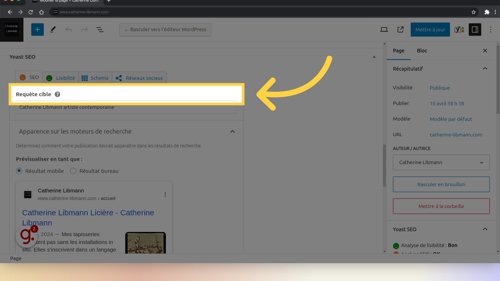
Task: Click the sidebar vertical scrollbar
Action: [x=498, y=80]
